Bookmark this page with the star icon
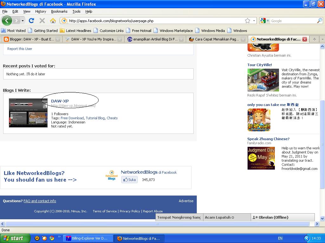325x243 pixels. 248,21
